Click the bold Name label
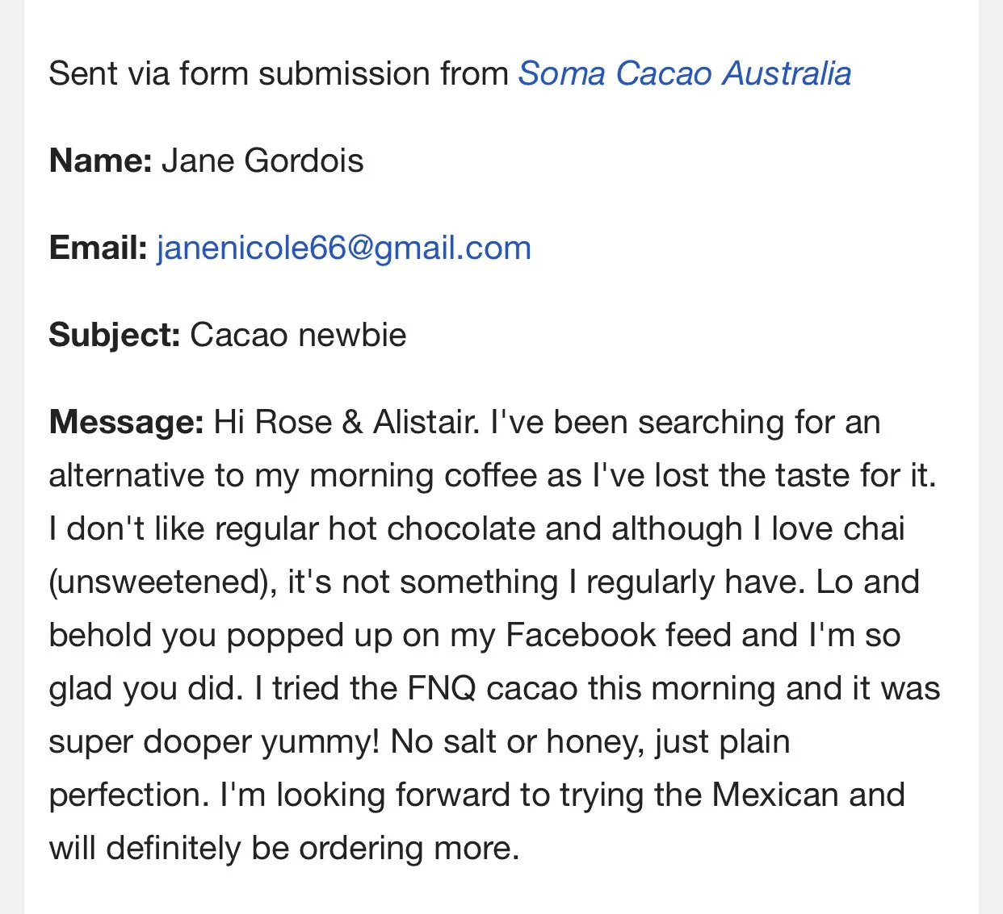This screenshot has width=1003, height=914. [x=101, y=161]
